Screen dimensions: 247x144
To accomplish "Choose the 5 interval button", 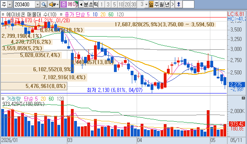I will pos(114,4).
